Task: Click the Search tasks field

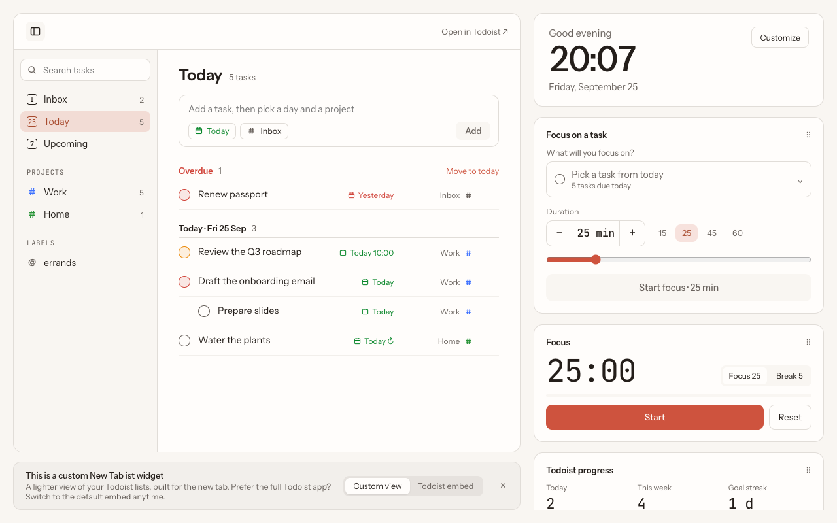Action: tap(85, 70)
